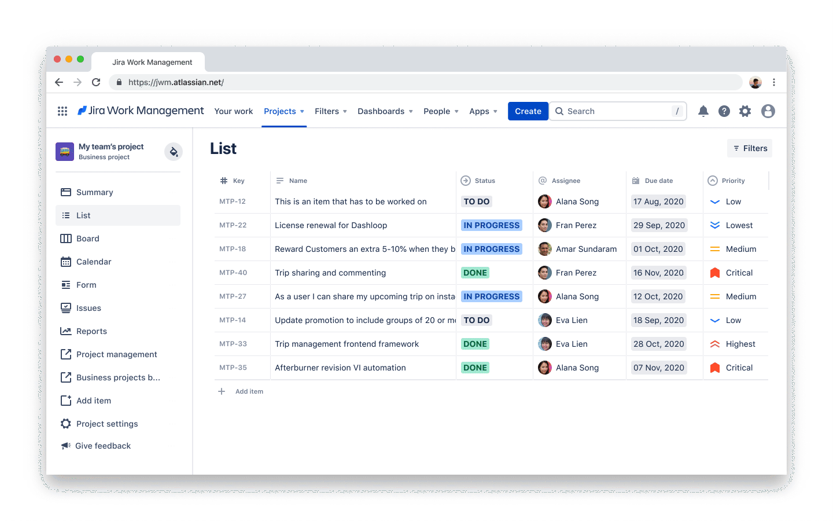Image resolution: width=833 pixels, height=521 pixels.
Task: Click the browser profile picture
Action: [x=755, y=82]
